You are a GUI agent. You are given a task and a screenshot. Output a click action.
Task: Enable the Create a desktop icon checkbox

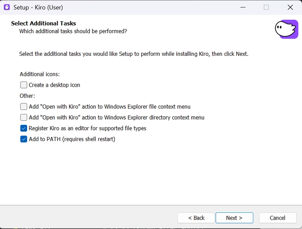coord(24,85)
